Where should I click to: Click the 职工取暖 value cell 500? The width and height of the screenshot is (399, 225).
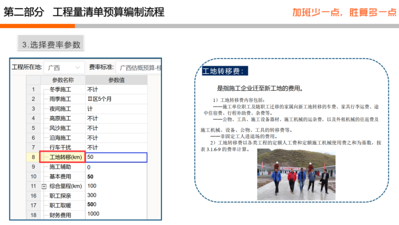tap(116, 205)
